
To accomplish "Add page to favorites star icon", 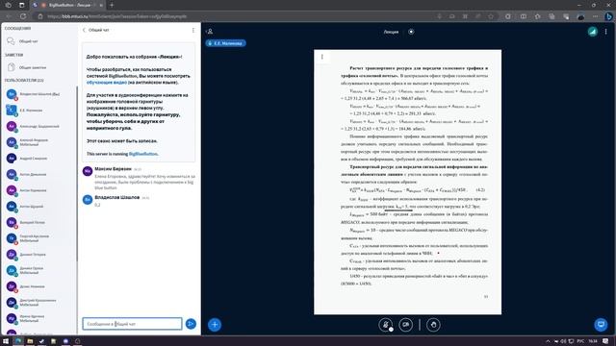I will click(x=491, y=16).
